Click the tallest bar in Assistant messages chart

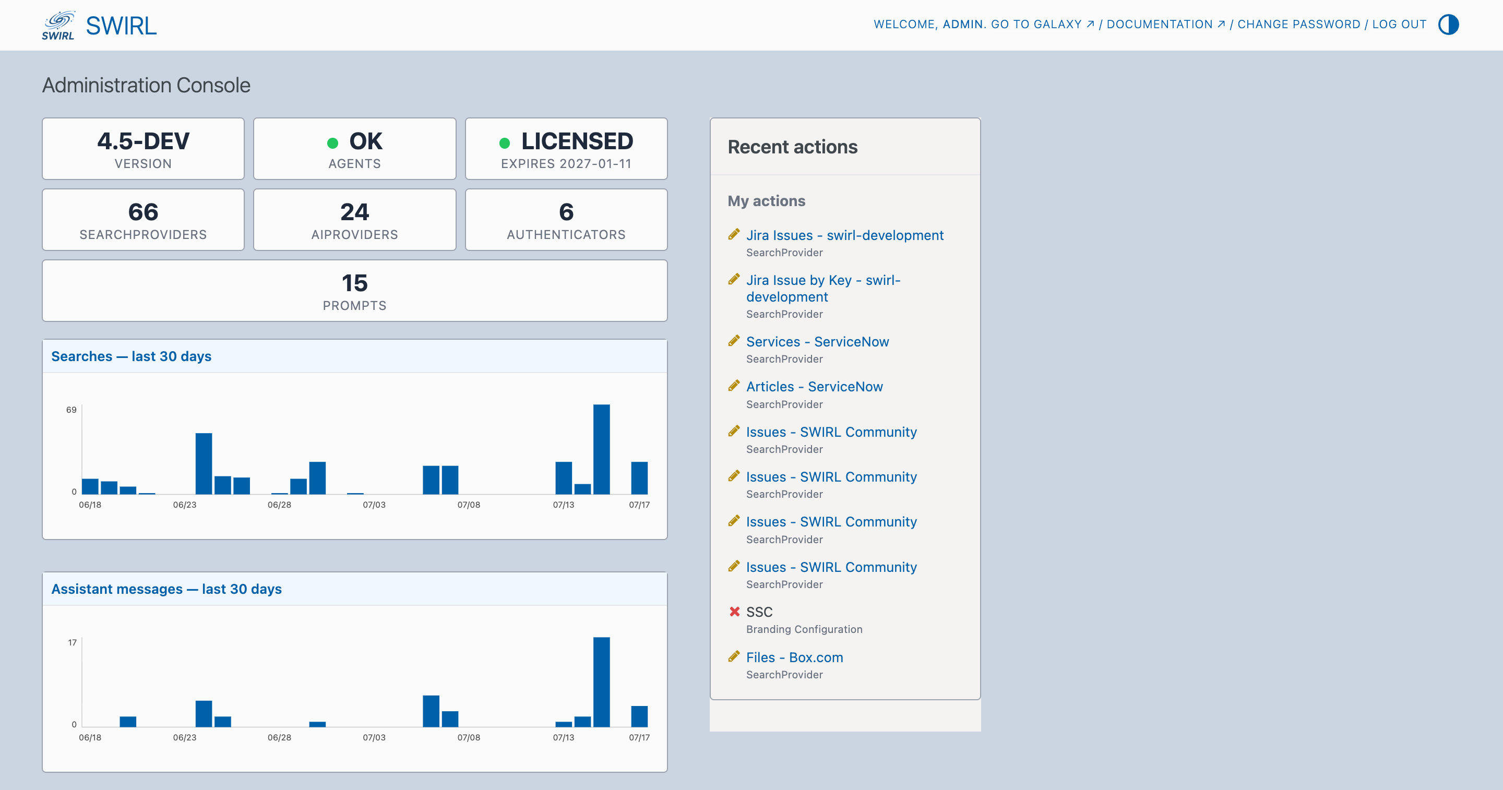[602, 682]
